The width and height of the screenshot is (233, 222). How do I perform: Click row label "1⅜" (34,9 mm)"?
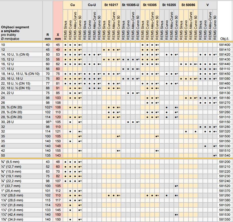12,219
